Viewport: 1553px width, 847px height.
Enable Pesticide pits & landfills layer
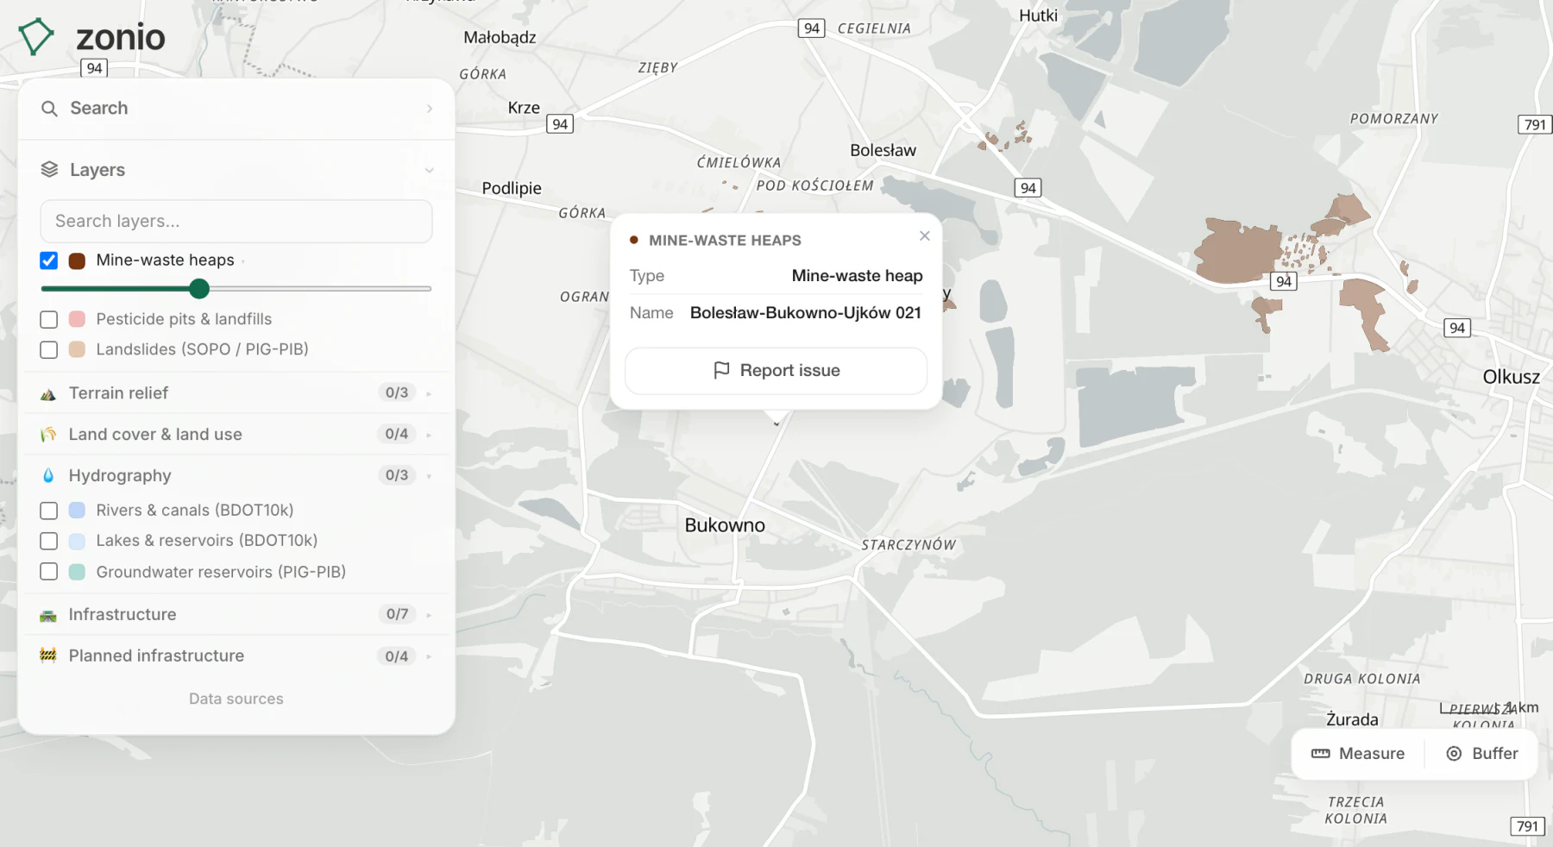click(x=49, y=320)
